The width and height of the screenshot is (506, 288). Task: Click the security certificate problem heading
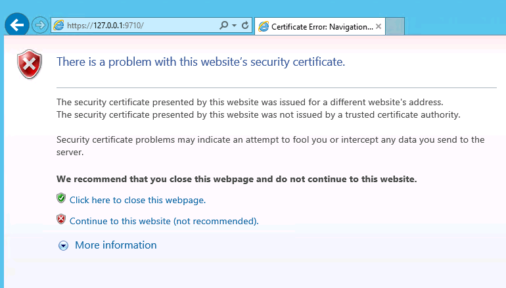coord(200,62)
